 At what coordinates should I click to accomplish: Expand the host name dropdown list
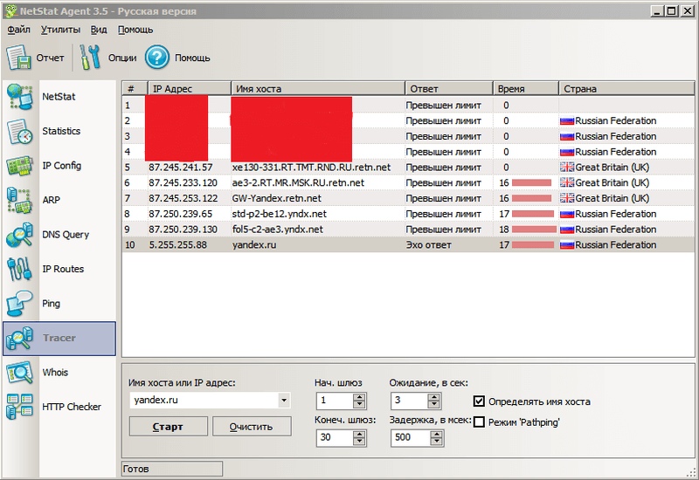tap(283, 401)
